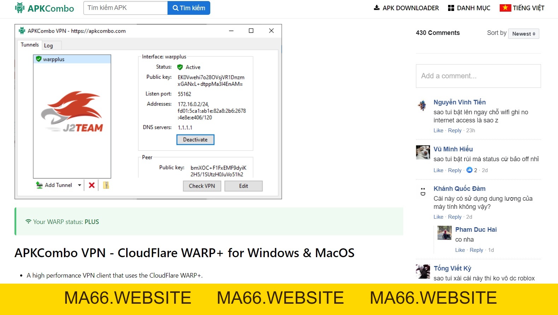Reply to Khánh Quốc Đàm's comment
The image size is (558, 315).
[455, 217]
